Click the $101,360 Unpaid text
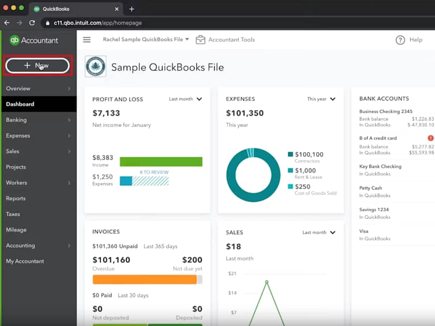435x326 pixels. click(x=115, y=246)
